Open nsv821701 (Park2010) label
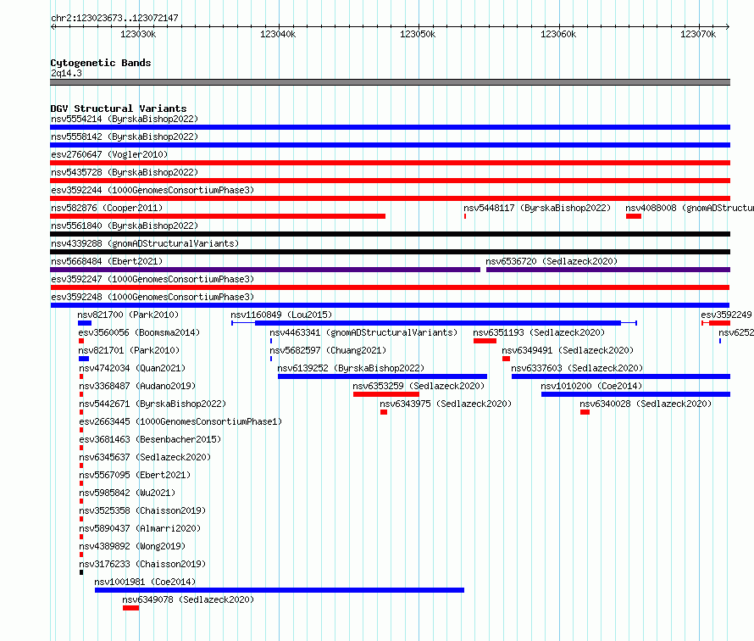The height and width of the screenshot is (641, 754). coord(129,350)
